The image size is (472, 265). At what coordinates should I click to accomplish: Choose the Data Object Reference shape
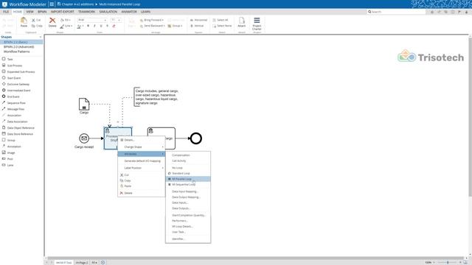(18, 127)
